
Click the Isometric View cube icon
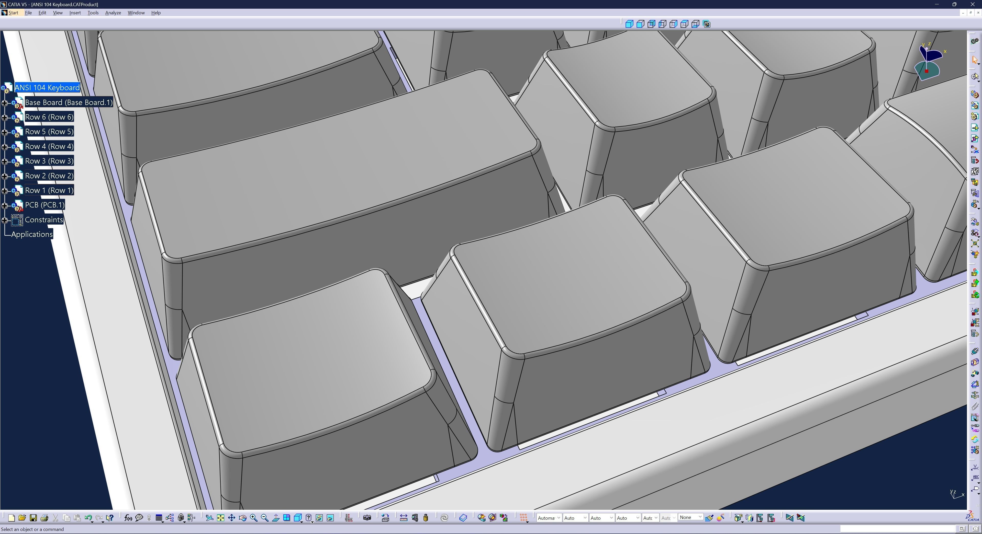(x=629, y=24)
